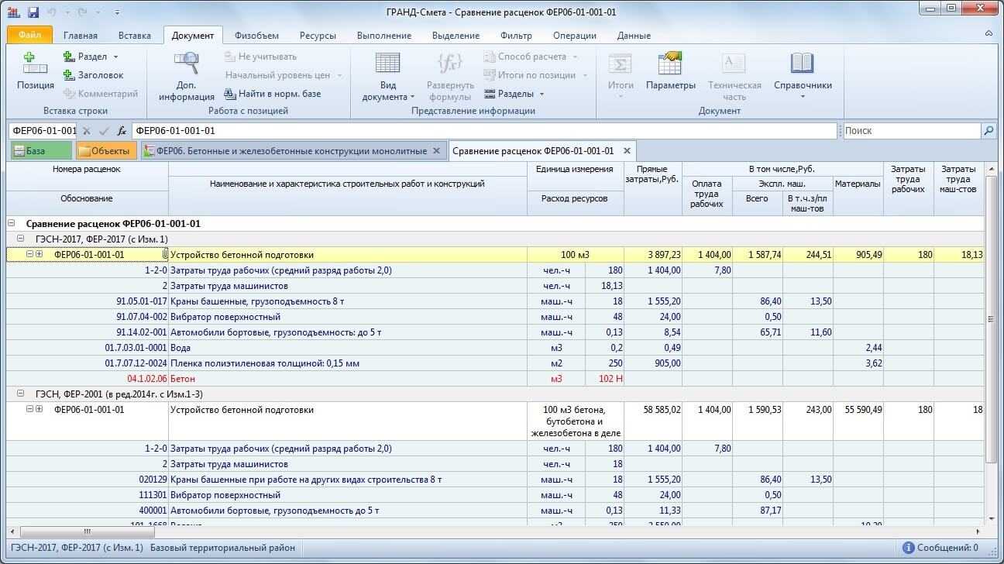
Task: Switch to the Выделение ribbon tab
Action: coord(456,36)
